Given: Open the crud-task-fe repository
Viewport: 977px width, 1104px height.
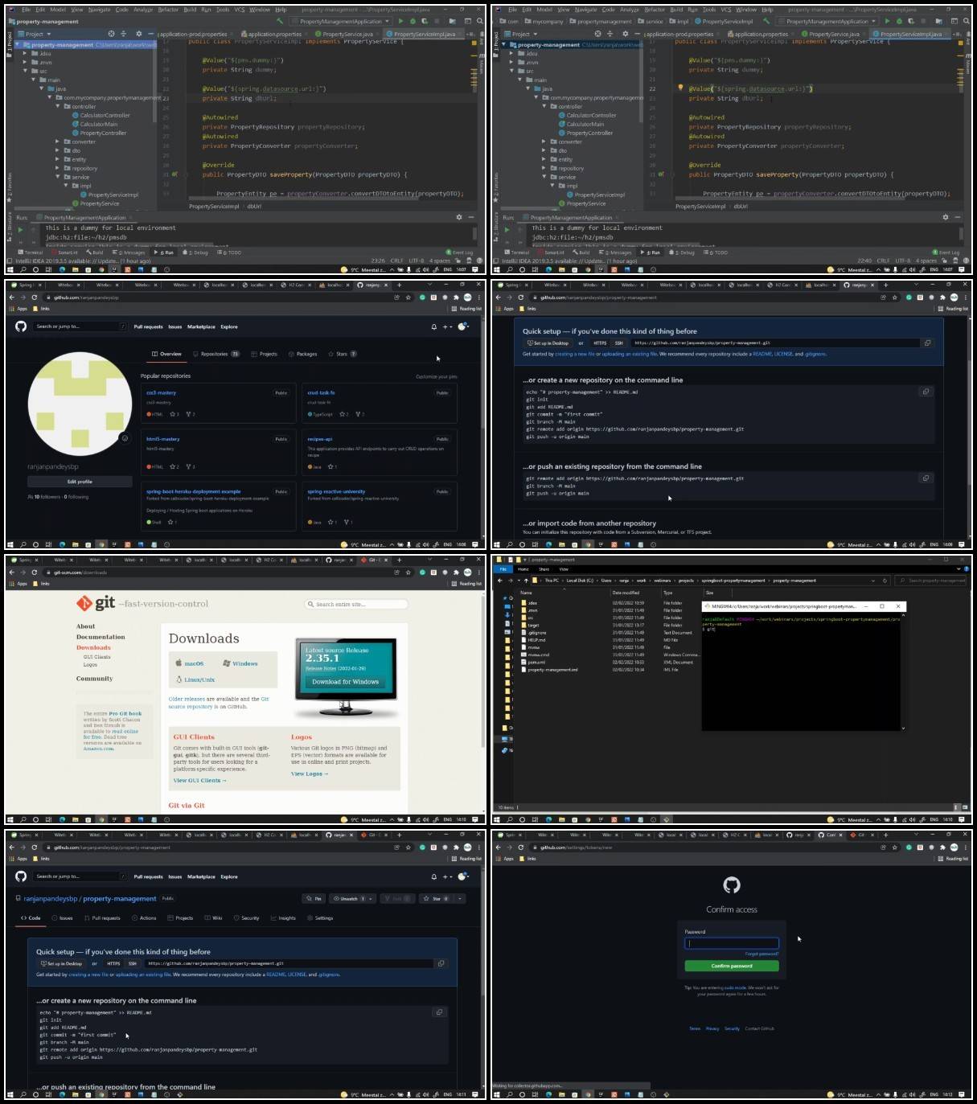Looking at the screenshot, I should click(x=321, y=392).
